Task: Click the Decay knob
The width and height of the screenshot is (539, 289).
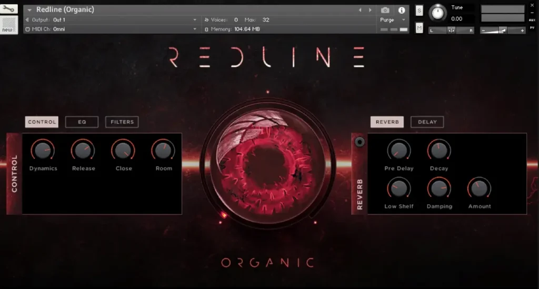Action: tap(439, 151)
